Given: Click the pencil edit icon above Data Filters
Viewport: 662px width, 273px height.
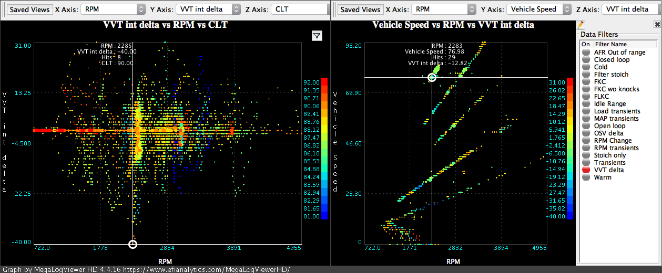Looking at the screenshot, I should click(580, 25).
